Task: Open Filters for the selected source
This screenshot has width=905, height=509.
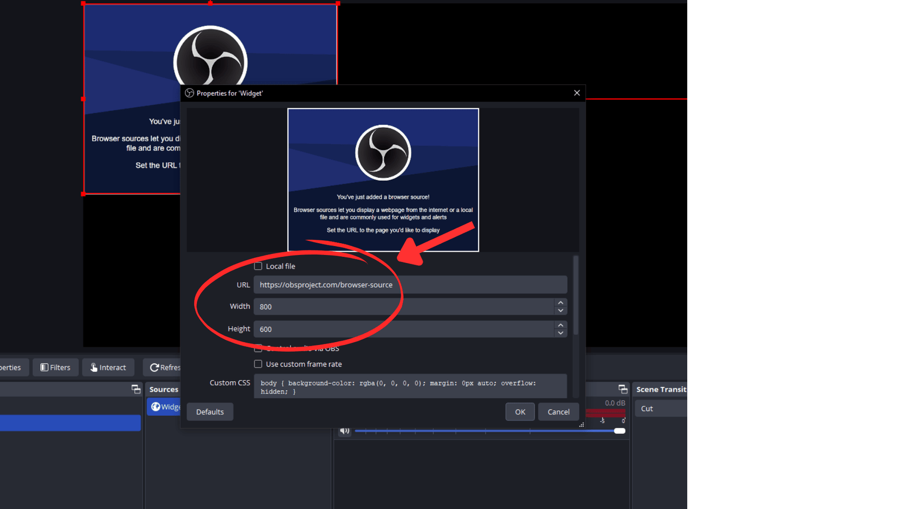Action: [x=55, y=368]
